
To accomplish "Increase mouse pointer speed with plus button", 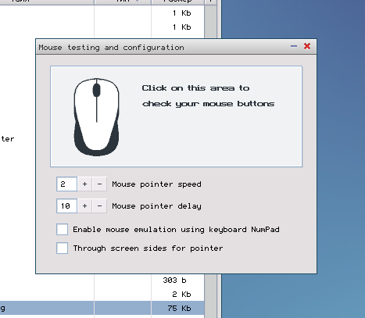I will [x=84, y=184].
